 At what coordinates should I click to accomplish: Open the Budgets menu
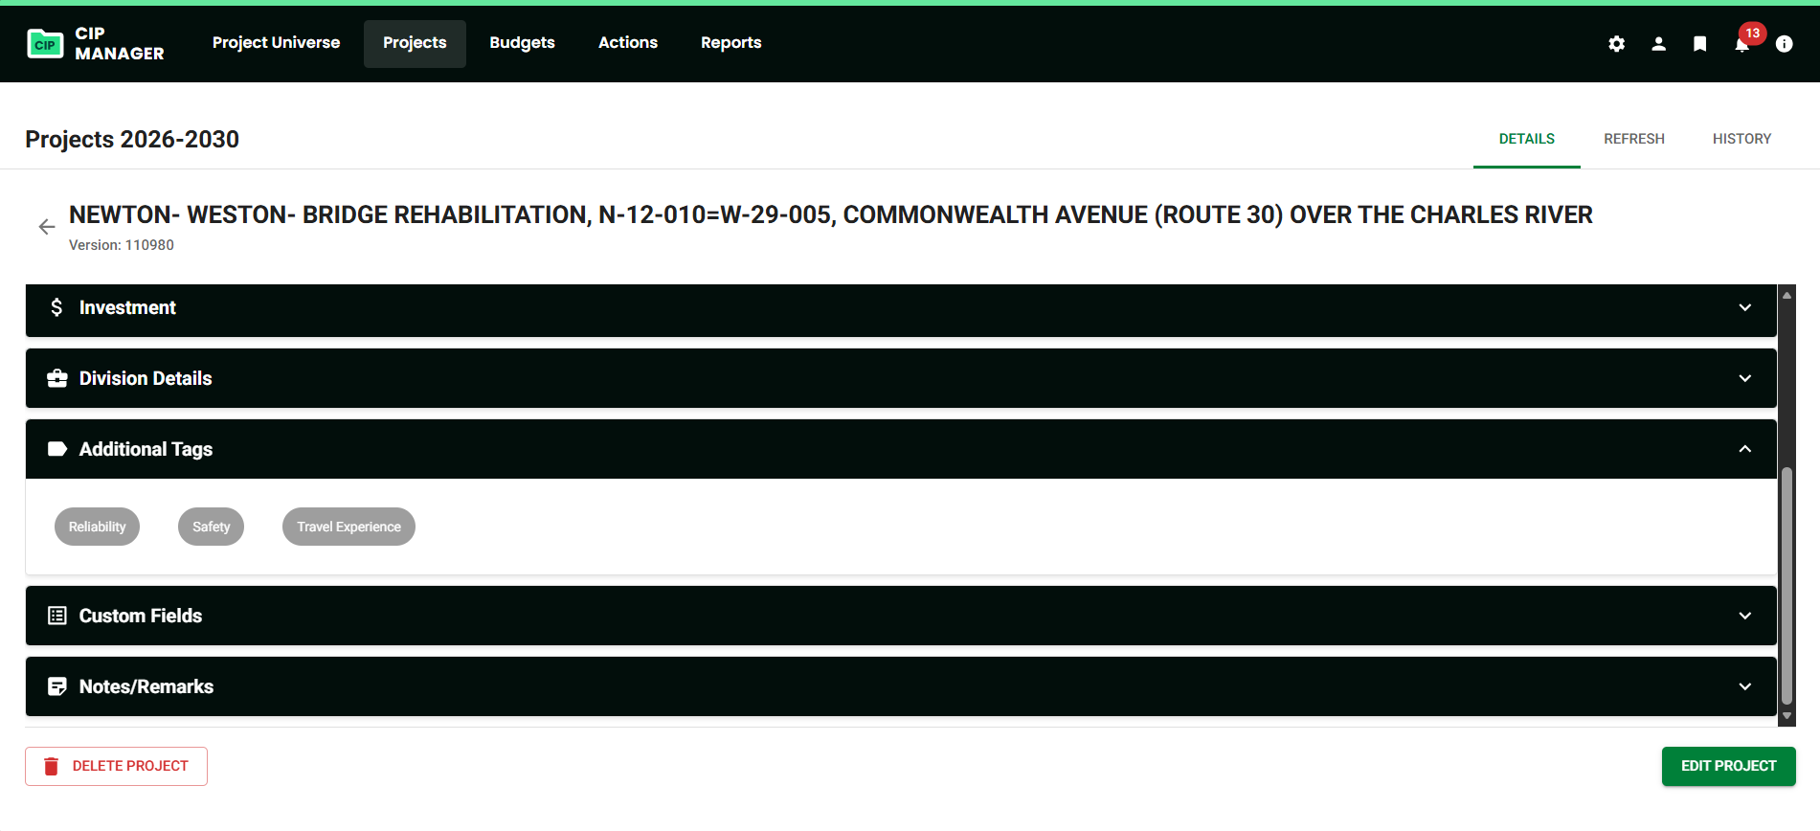(522, 43)
